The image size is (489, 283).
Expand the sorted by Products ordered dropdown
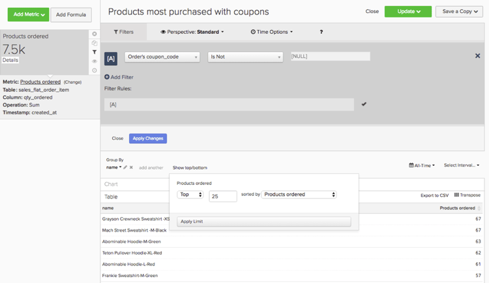pyautogui.click(x=299, y=195)
